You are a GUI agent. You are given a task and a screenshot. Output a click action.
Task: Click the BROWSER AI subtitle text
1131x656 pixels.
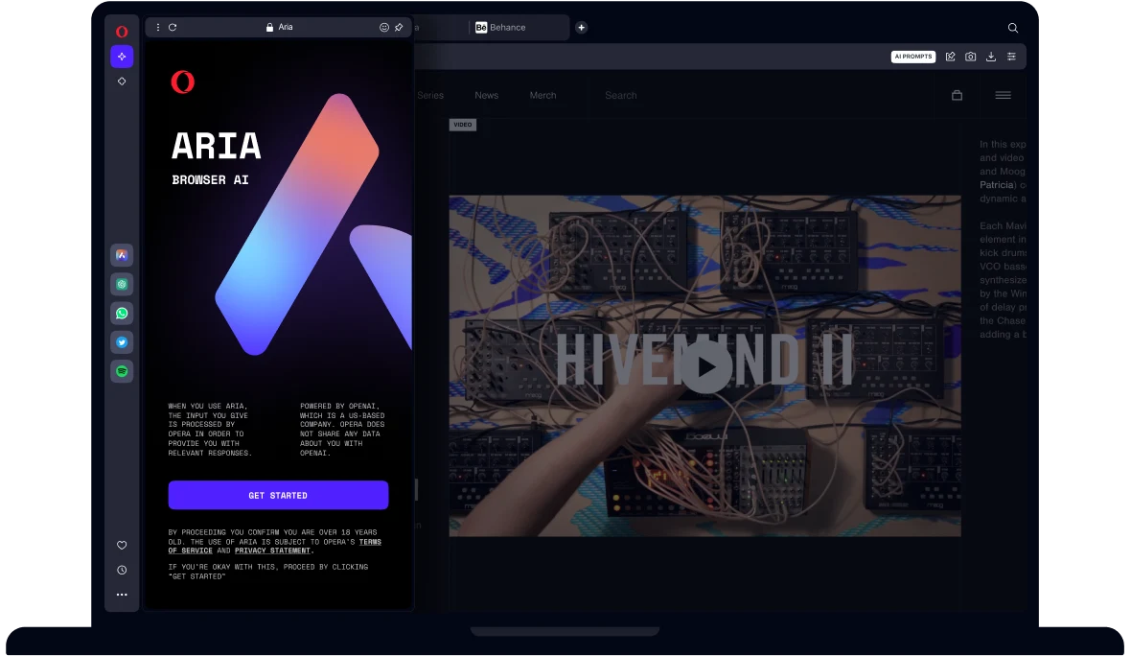click(x=210, y=180)
